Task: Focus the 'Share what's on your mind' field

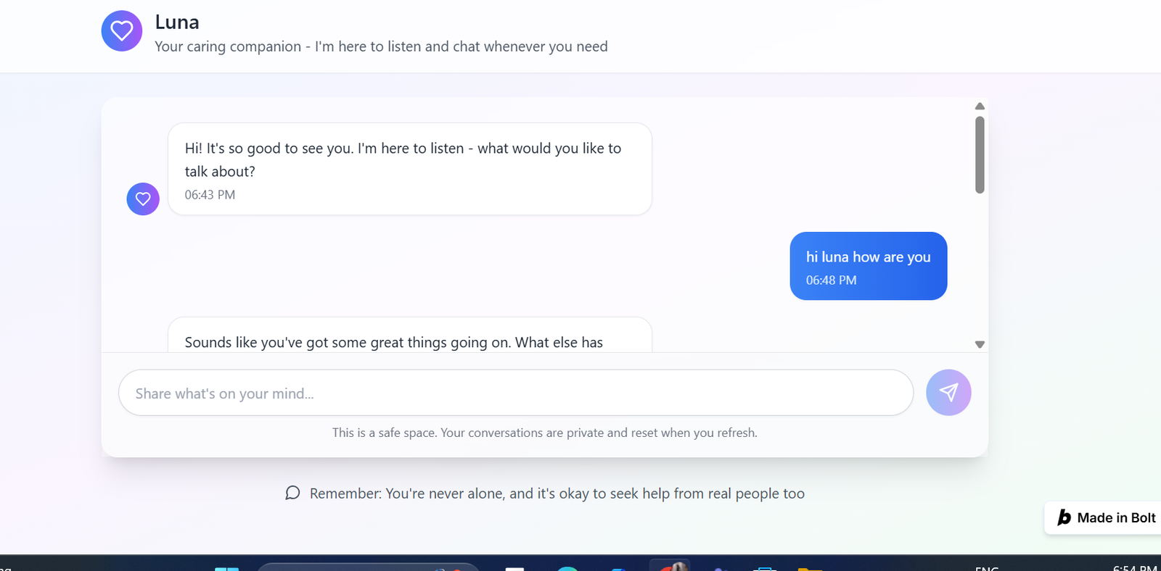Action: (515, 393)
